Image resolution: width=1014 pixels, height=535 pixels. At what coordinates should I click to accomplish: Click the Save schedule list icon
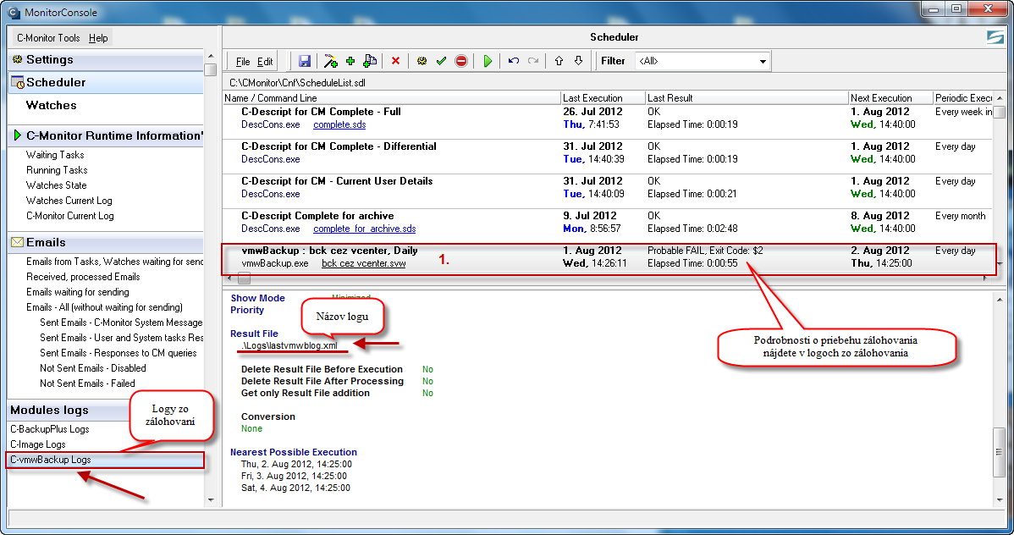[304, 61]
